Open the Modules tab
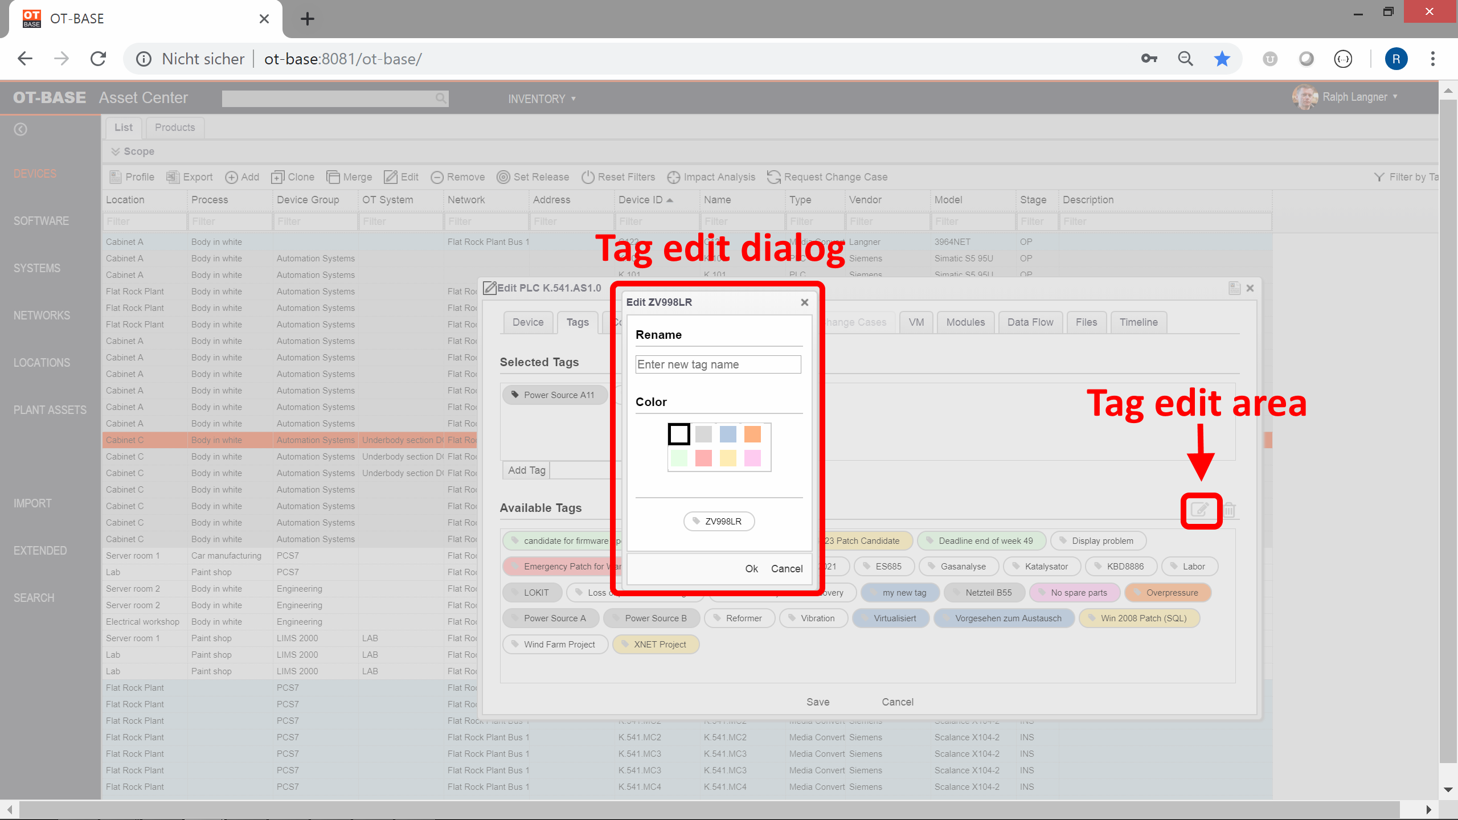Image resolution: width=1458 pixels, height=820 pixels. click(965, 322)
